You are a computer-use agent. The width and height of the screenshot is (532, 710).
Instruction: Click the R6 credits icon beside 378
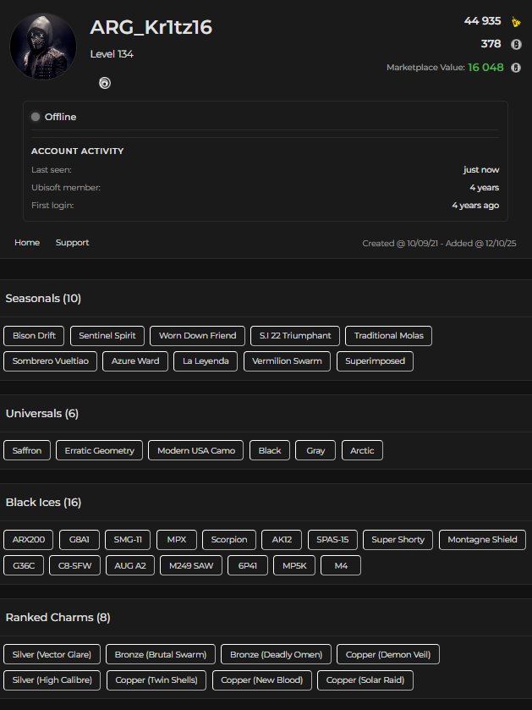pos(516,44)
